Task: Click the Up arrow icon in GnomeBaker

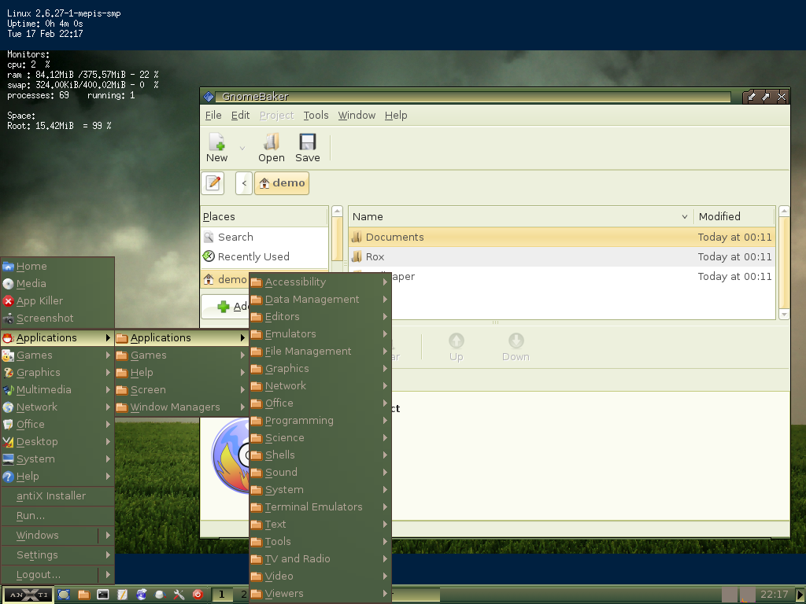Action: [457, 341]
